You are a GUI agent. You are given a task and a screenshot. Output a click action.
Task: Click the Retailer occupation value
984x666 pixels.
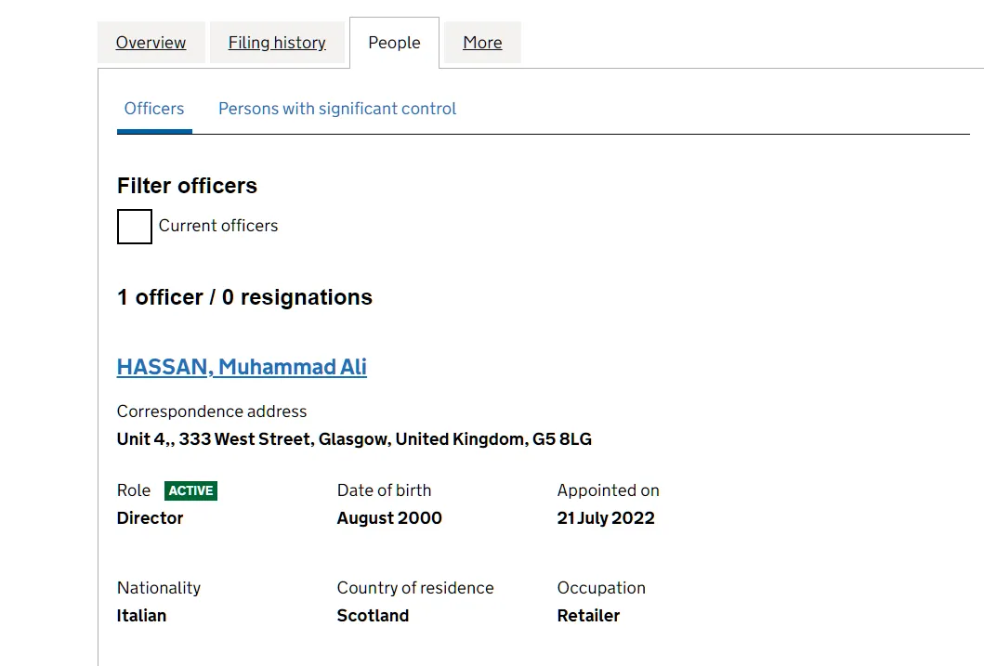[588, 616]
